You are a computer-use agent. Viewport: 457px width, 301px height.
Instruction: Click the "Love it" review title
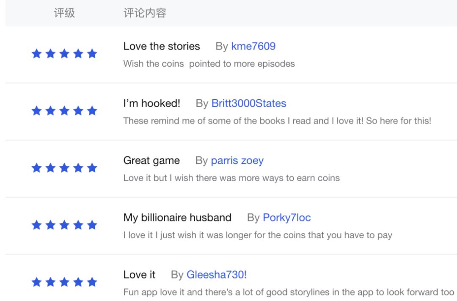(139, 275)
